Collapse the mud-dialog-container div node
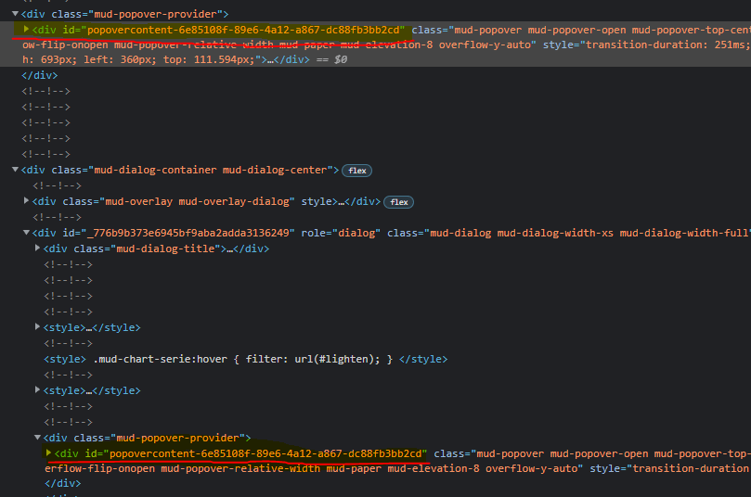The width and height of the screenshot is (751, 497). click(16, 170)
